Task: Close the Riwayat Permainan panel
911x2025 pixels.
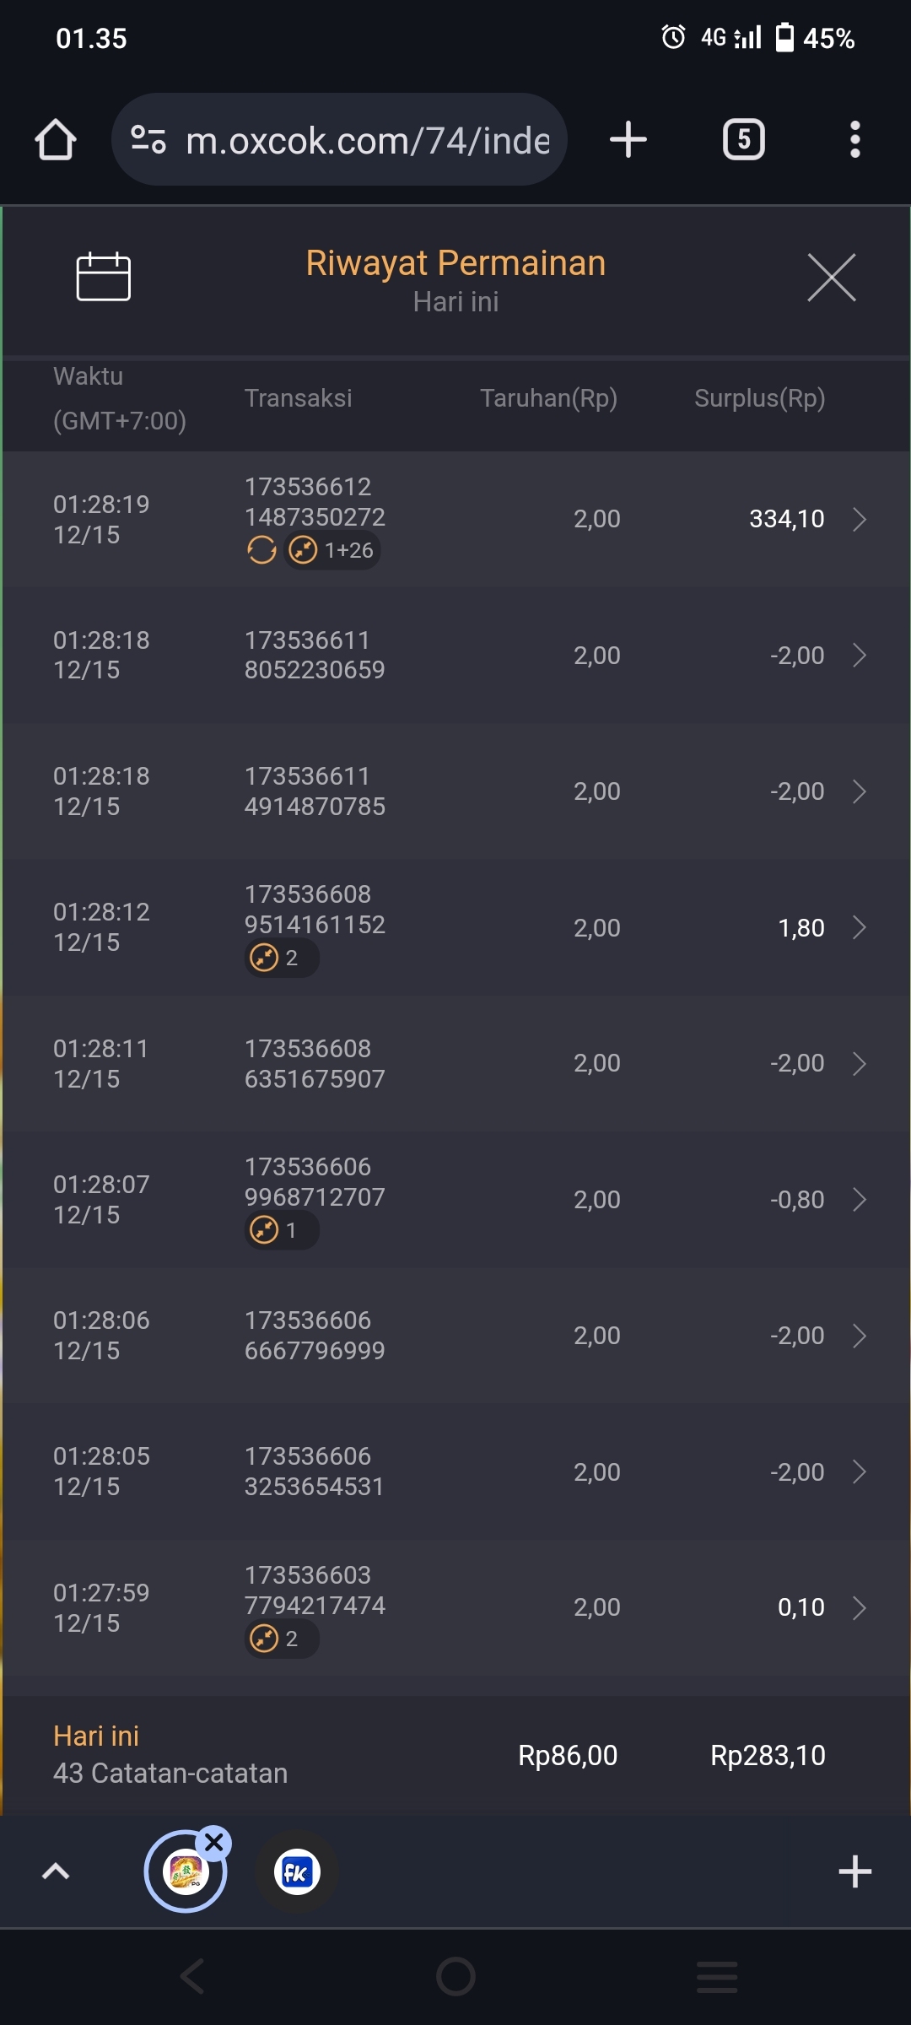Action: tap(831, 277)
